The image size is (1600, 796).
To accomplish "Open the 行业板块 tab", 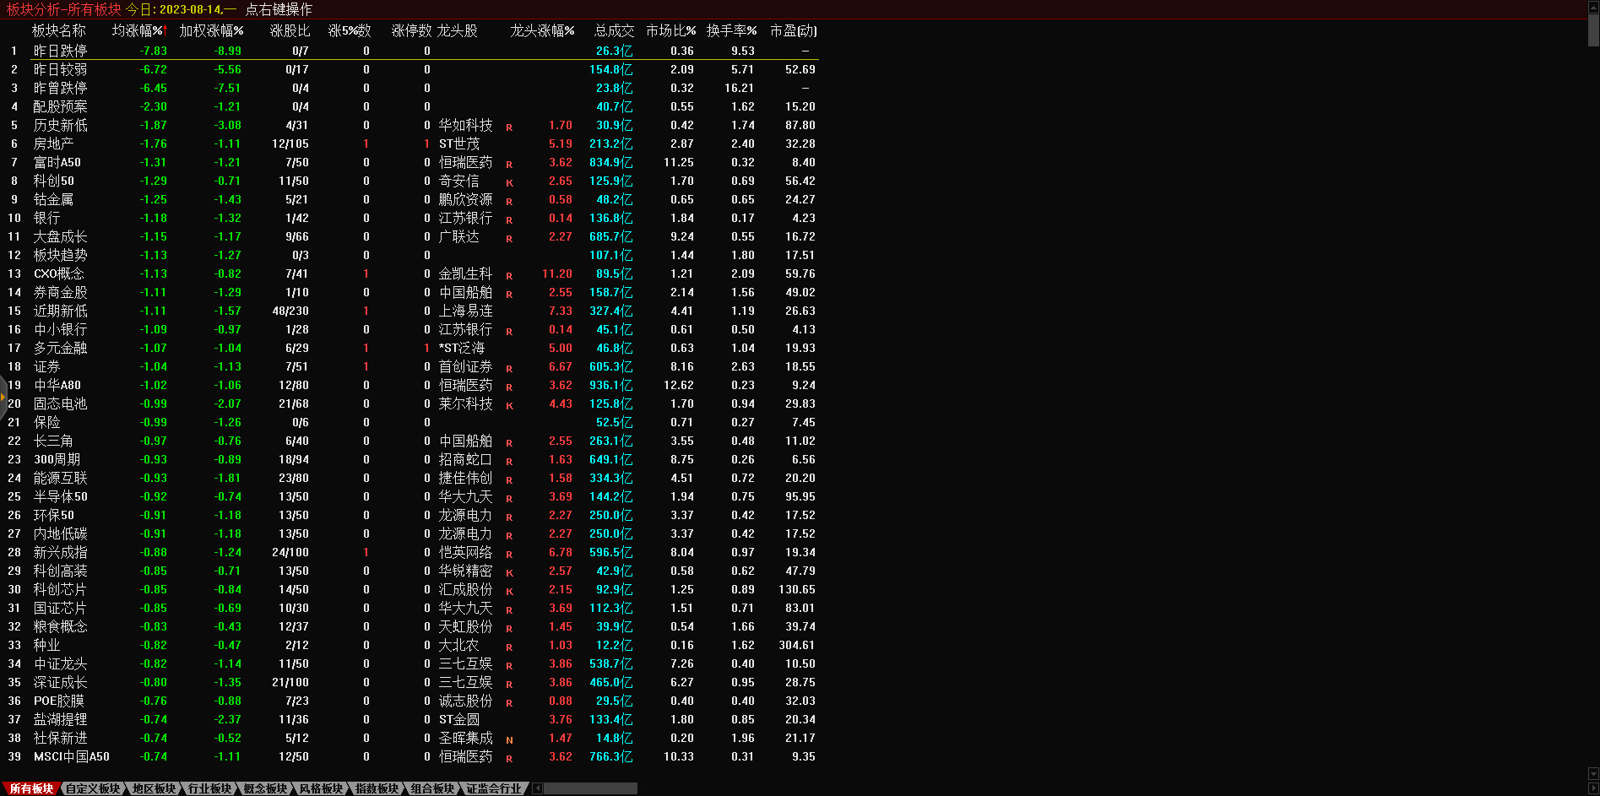I will (209, 788).
